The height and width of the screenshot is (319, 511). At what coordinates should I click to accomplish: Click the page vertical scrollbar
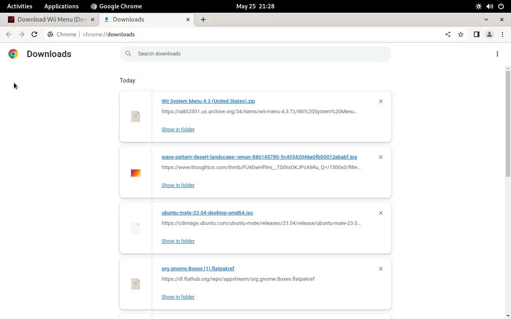(508, 124)
